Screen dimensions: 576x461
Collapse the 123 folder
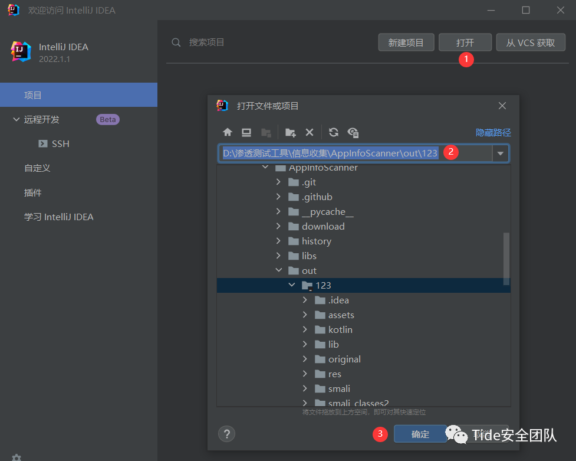292,285
